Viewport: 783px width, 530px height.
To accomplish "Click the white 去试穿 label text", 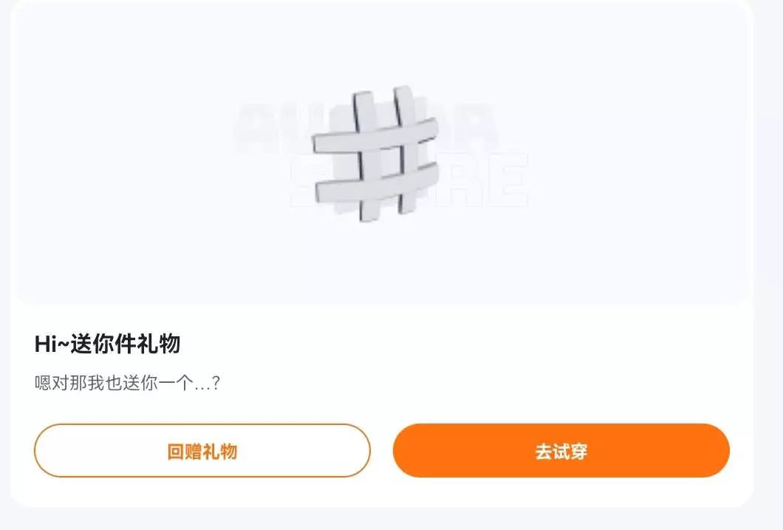I will click(561, 451).
